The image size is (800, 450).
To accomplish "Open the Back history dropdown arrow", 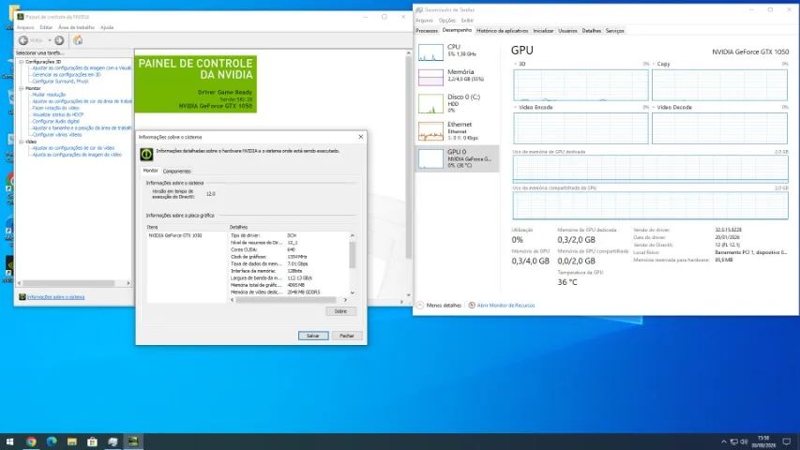I will tap(50, 40).
